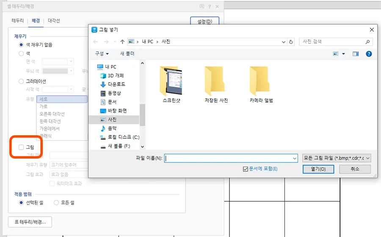This screenshot has height=237, width=381.
Task: Open the 면 색 dropdown
Action: pos(71,61)
